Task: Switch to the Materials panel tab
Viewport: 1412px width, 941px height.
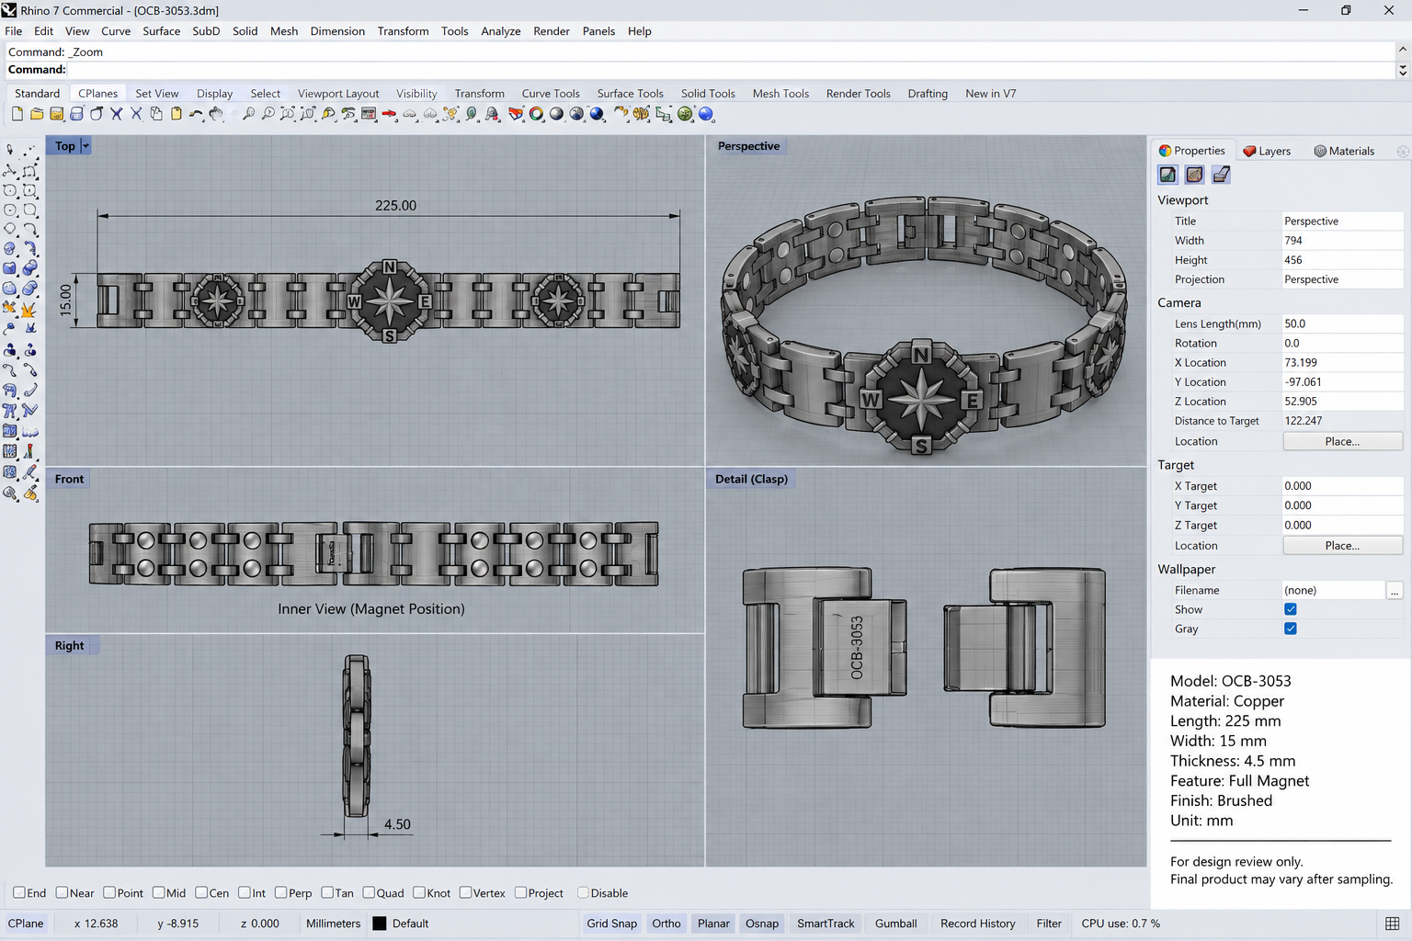Action: click(x=1344, y=151)
